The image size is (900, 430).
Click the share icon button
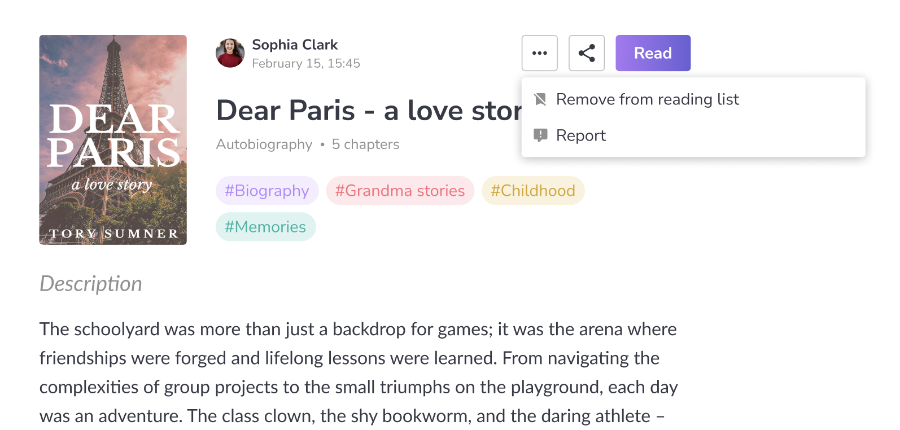pyautogui.click(x=586, y=53)
